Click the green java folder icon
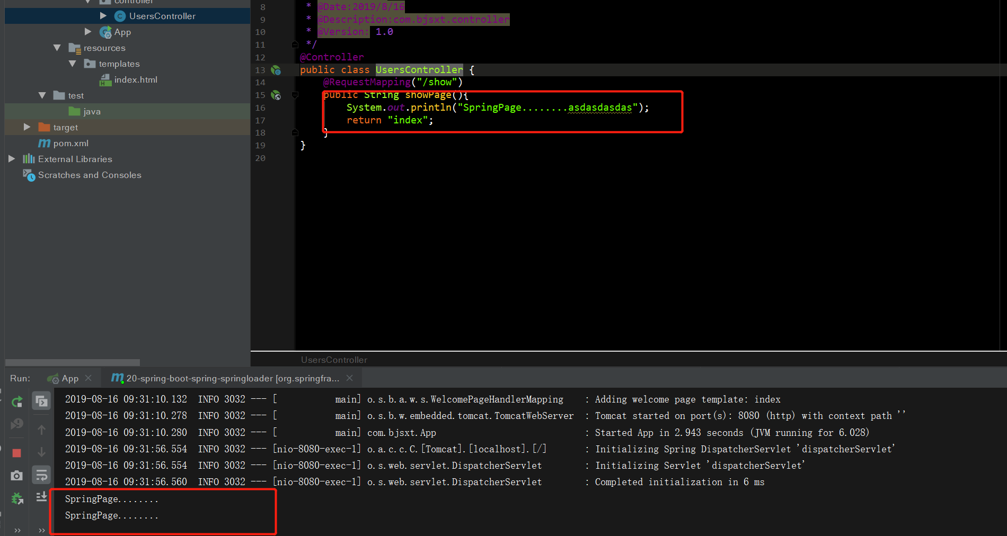Screen dimensions: 1007x536 tap(74, 111)
